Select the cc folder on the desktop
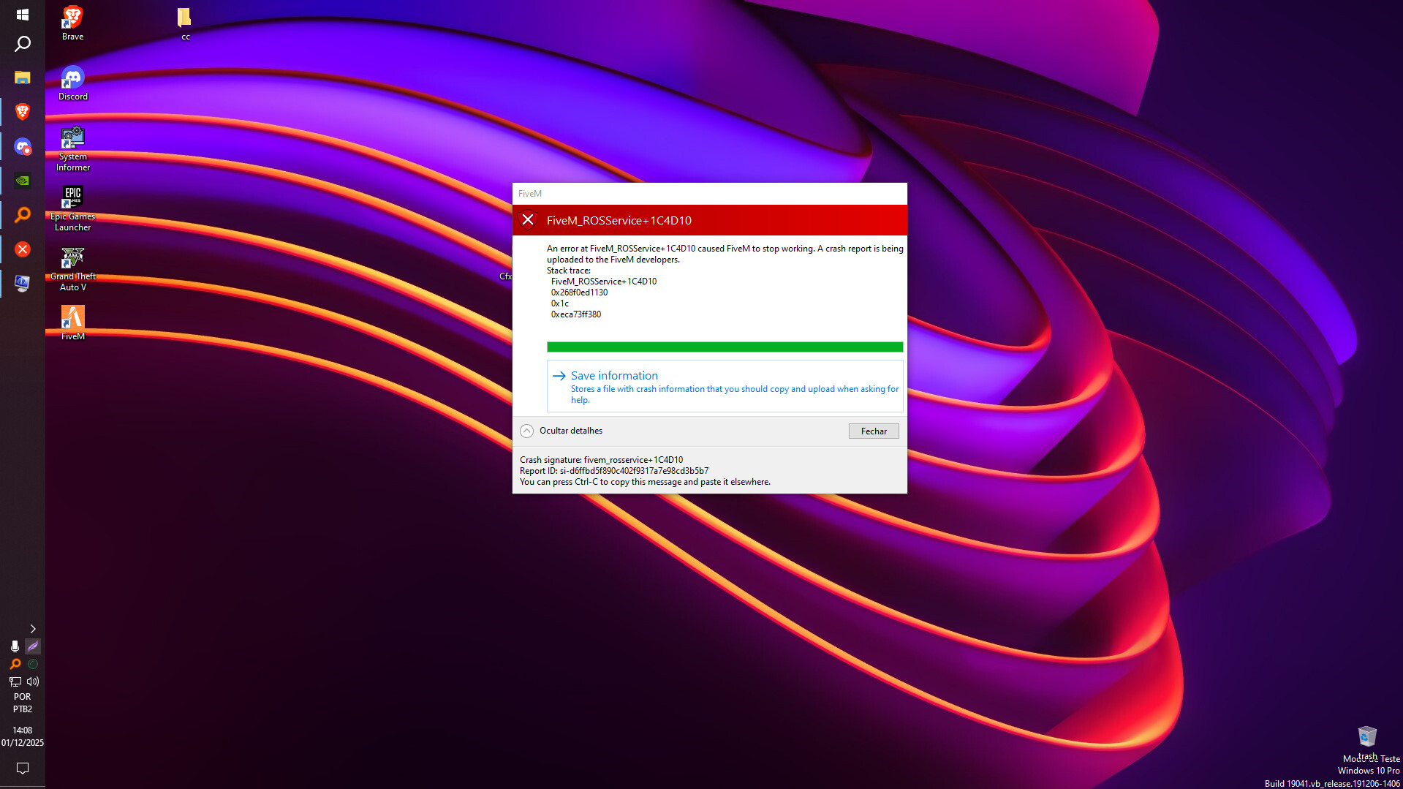The width and height of the screenshot is (1403, 789). 185,23
